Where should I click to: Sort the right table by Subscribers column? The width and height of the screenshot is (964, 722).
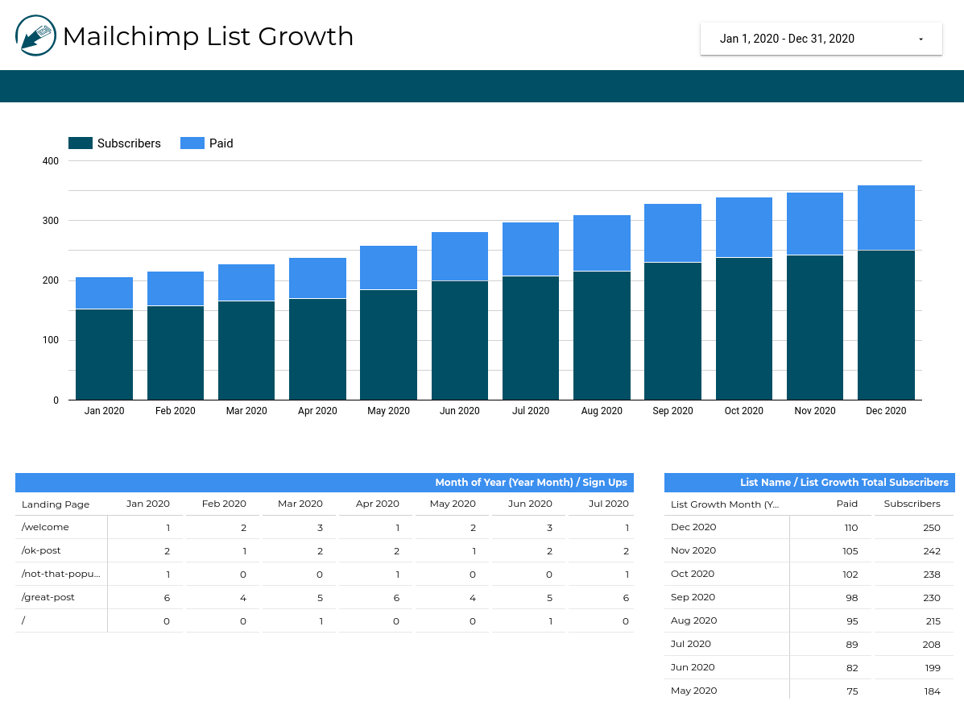(x=912, y=504)
